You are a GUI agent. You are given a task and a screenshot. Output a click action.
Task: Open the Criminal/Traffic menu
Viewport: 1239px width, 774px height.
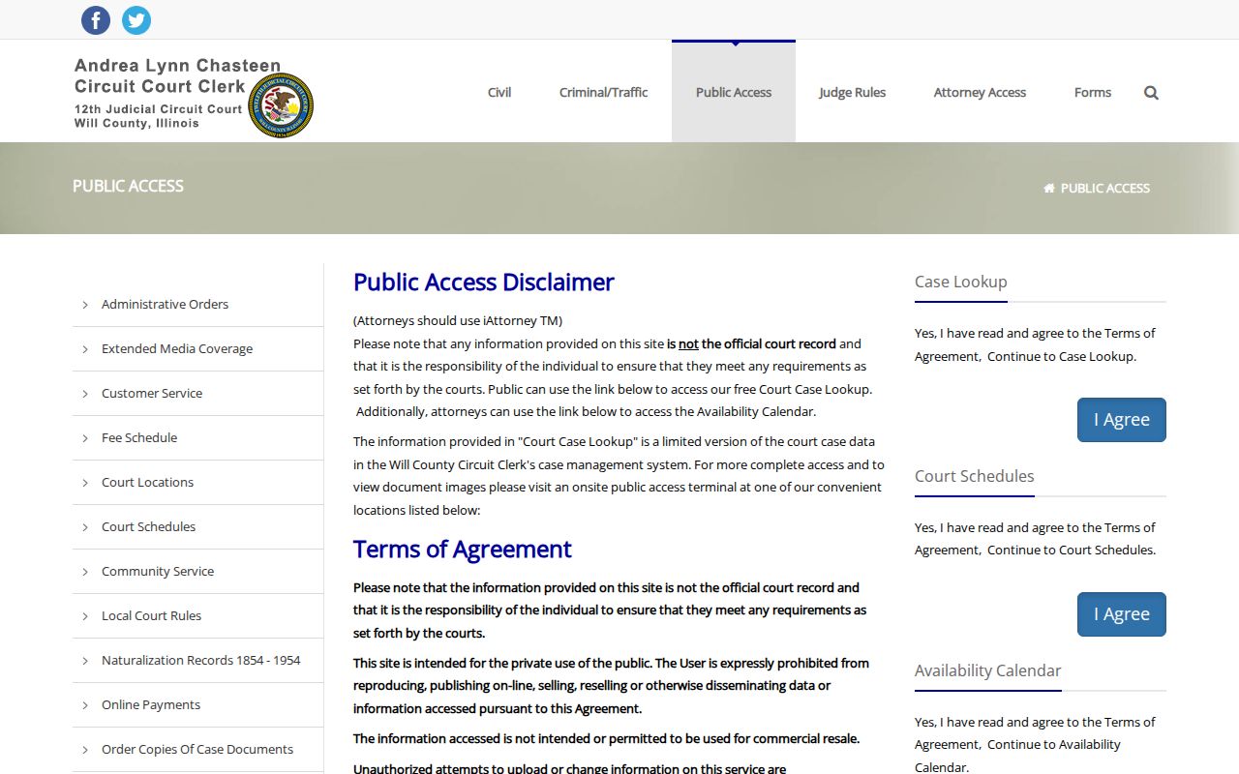pos(604,93)
